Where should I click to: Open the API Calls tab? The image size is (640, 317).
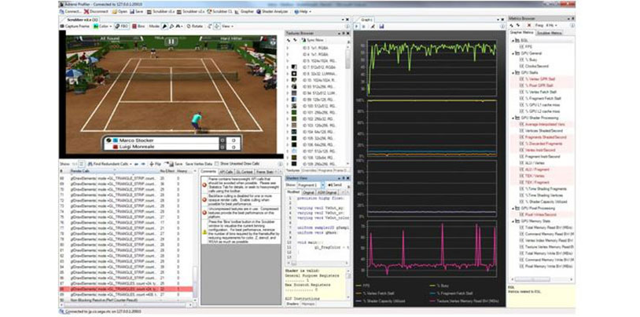tap(226, 172)
